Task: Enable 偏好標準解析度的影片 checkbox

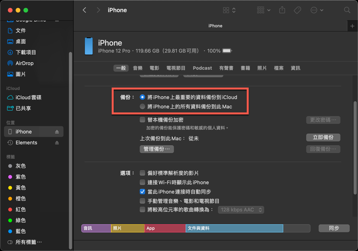Action: [142, 173]
